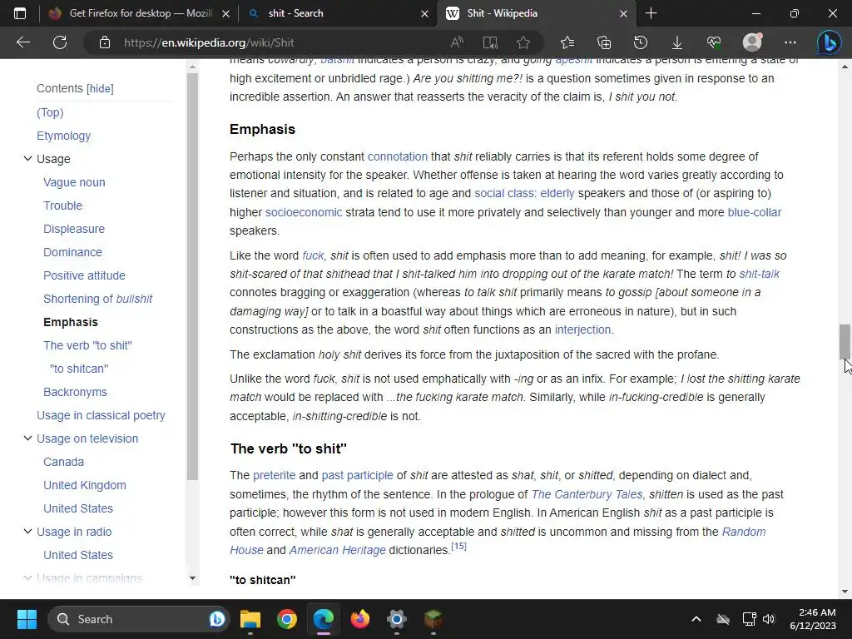
Task: Add page to favorites star icon
Action: click(523, 42)
